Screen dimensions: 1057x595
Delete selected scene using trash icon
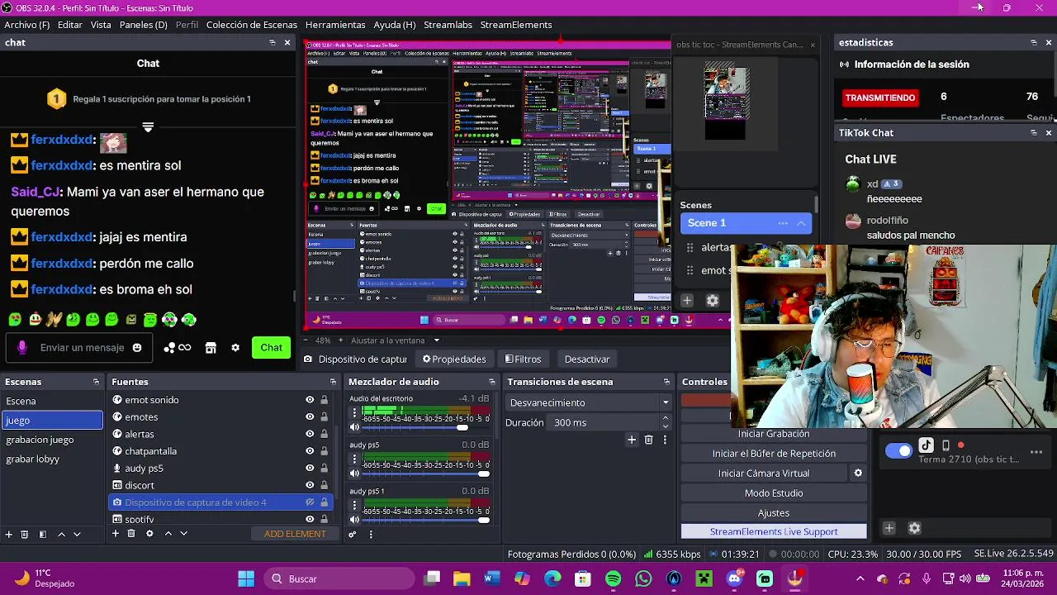pyautogui.click(x=25, y=535)
